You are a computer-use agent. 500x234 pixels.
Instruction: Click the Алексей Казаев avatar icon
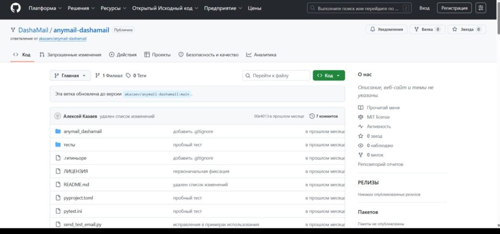[x=58, y=116]
